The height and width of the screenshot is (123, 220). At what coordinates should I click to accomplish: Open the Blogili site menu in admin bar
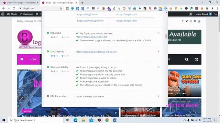tap(12, 14)
